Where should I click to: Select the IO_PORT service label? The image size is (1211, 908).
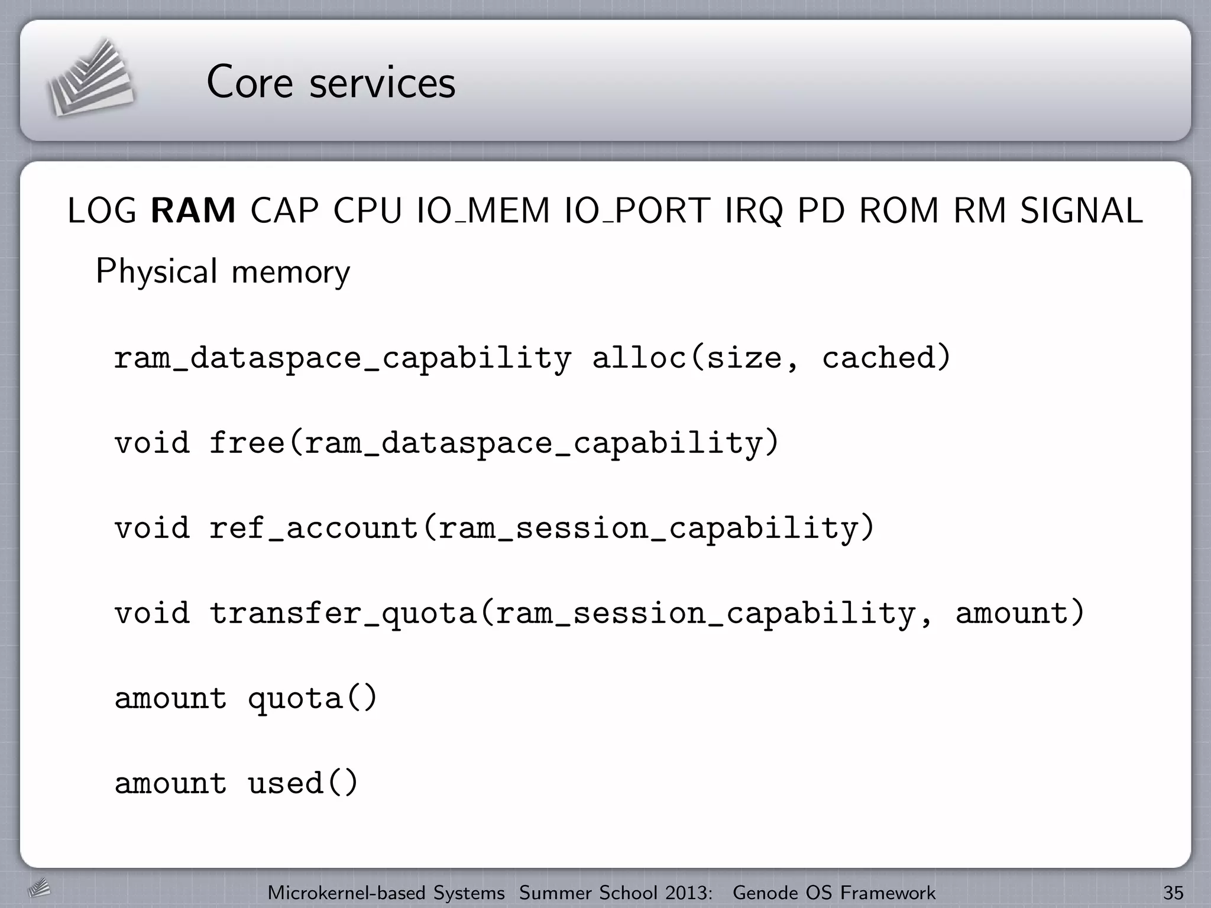coord(637,211)
